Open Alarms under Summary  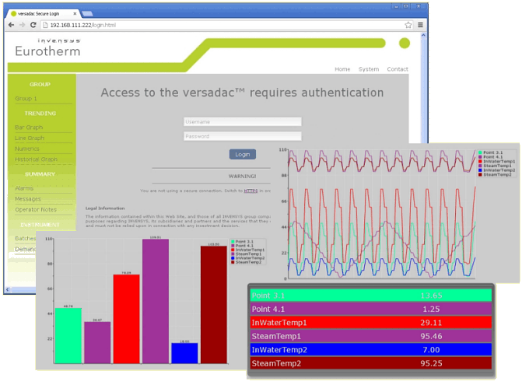24,188
